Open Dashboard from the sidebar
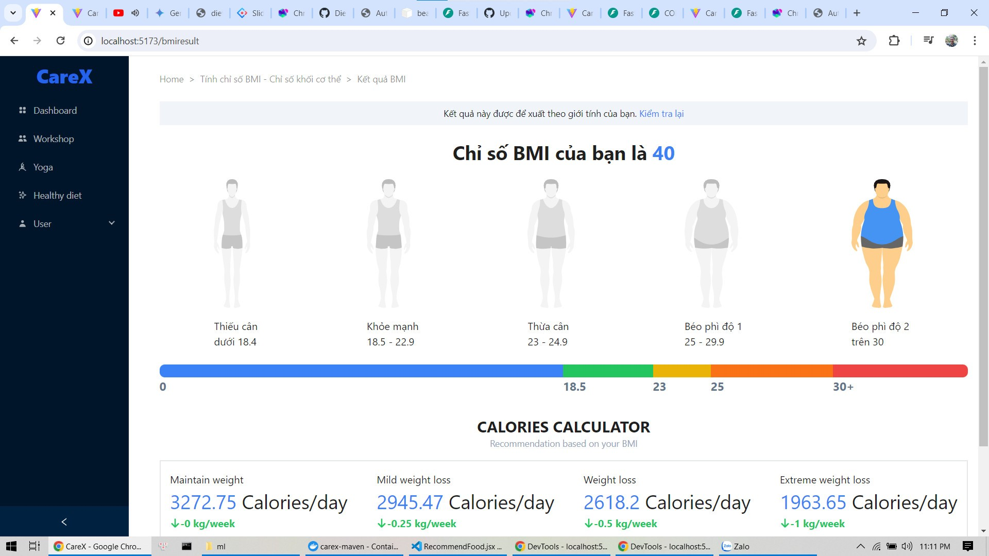989x556 pixels. point(55,110)
